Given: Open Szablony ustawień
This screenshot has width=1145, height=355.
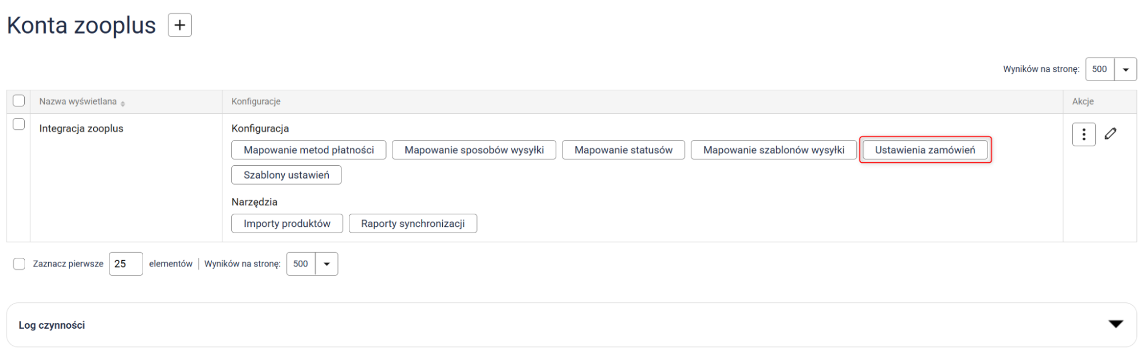Looking at the screenshot, I should click(286, 175).
